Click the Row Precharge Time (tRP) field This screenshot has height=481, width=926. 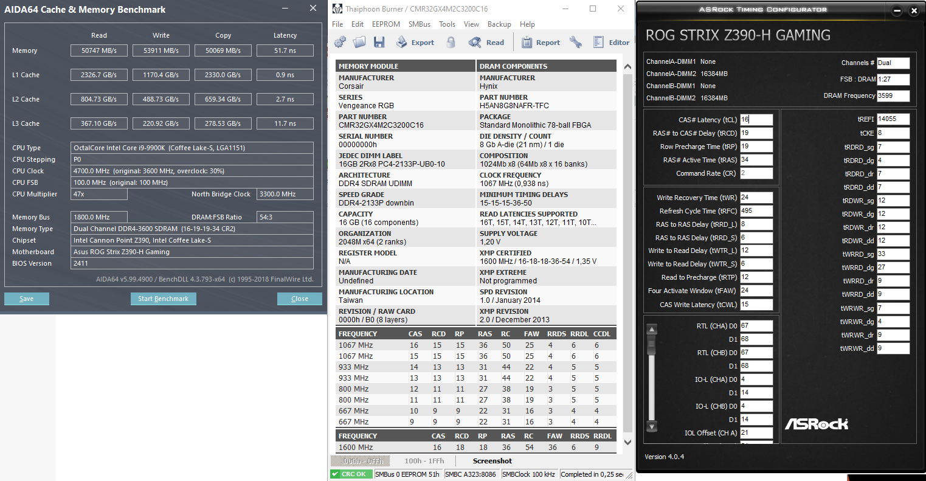click(756, 147)
